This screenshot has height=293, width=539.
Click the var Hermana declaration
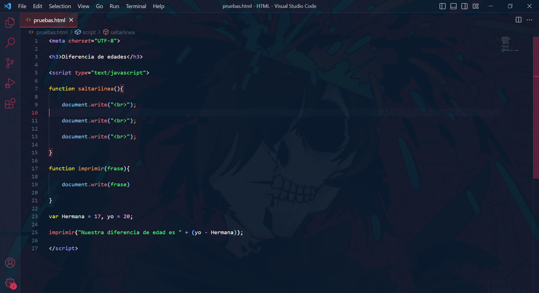[91, 217]
